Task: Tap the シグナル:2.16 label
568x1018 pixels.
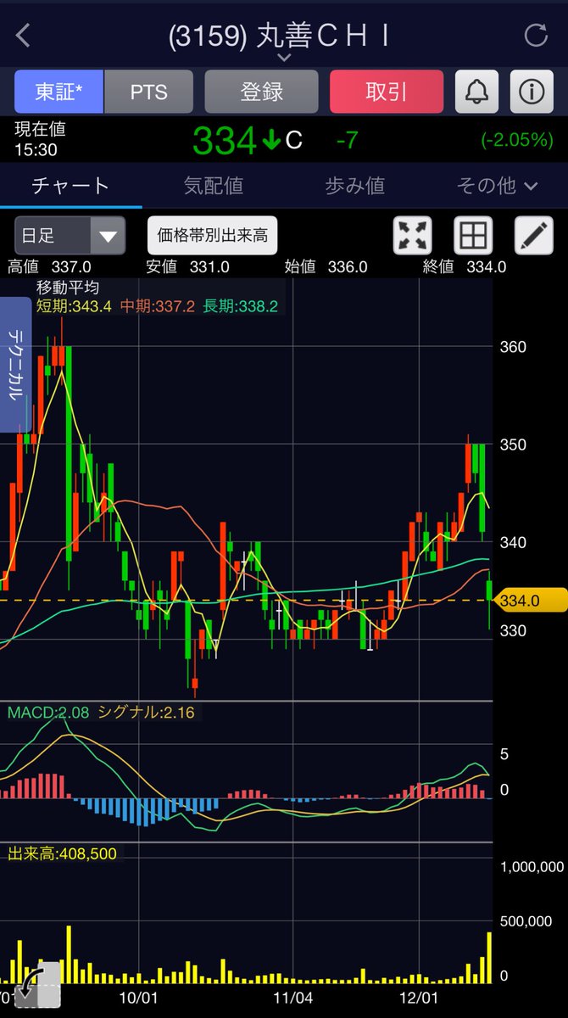Action: coord(147,712)
